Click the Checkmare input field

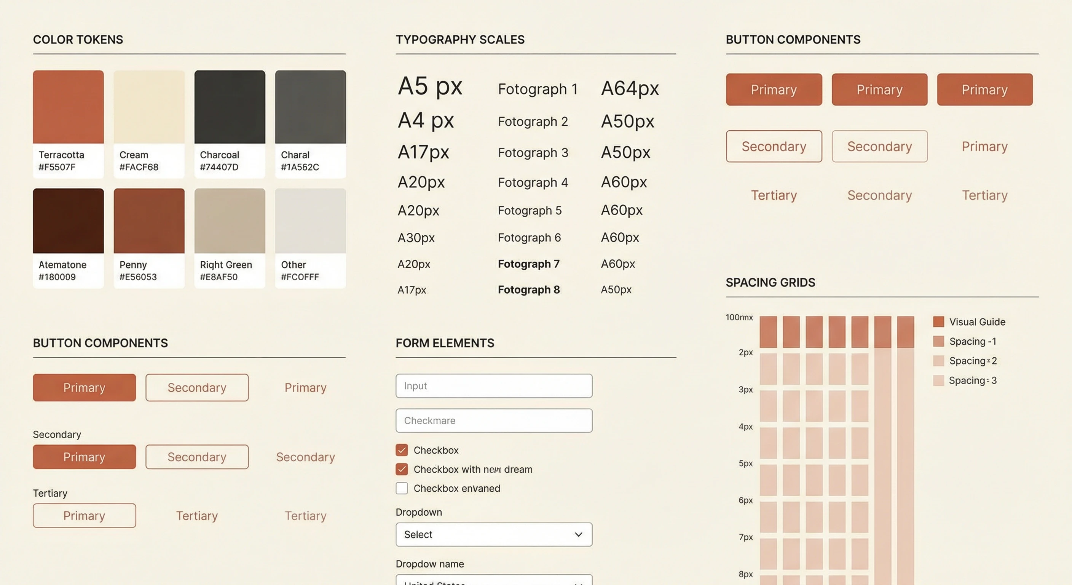pos(493,420)
